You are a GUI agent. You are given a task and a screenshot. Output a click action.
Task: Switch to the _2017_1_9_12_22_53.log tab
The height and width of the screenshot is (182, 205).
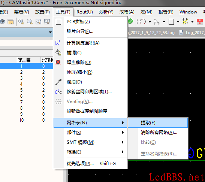point(151,33)
